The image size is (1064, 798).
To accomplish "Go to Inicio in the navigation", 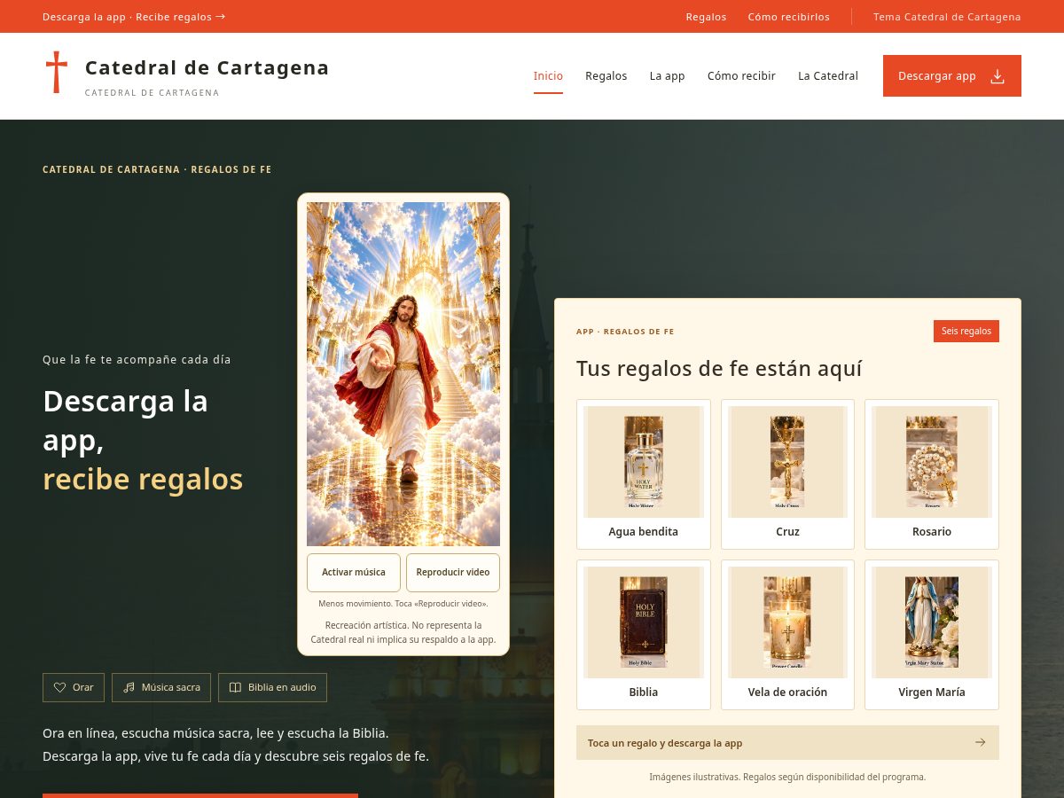I will (548, 76).
